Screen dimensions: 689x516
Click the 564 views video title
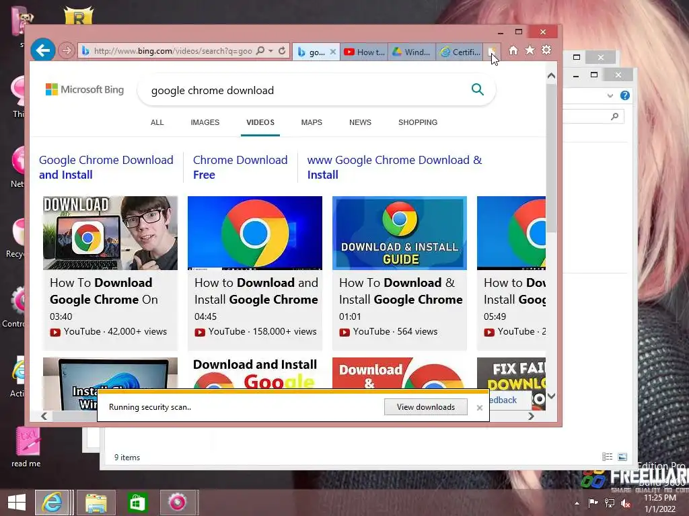[401, 291]
